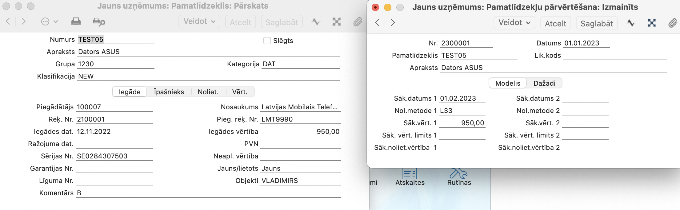Open activity pulse icon in revaluation window
Image resolution: width=680 pixels, height=210 pixels.
click(x=630, y=23)
